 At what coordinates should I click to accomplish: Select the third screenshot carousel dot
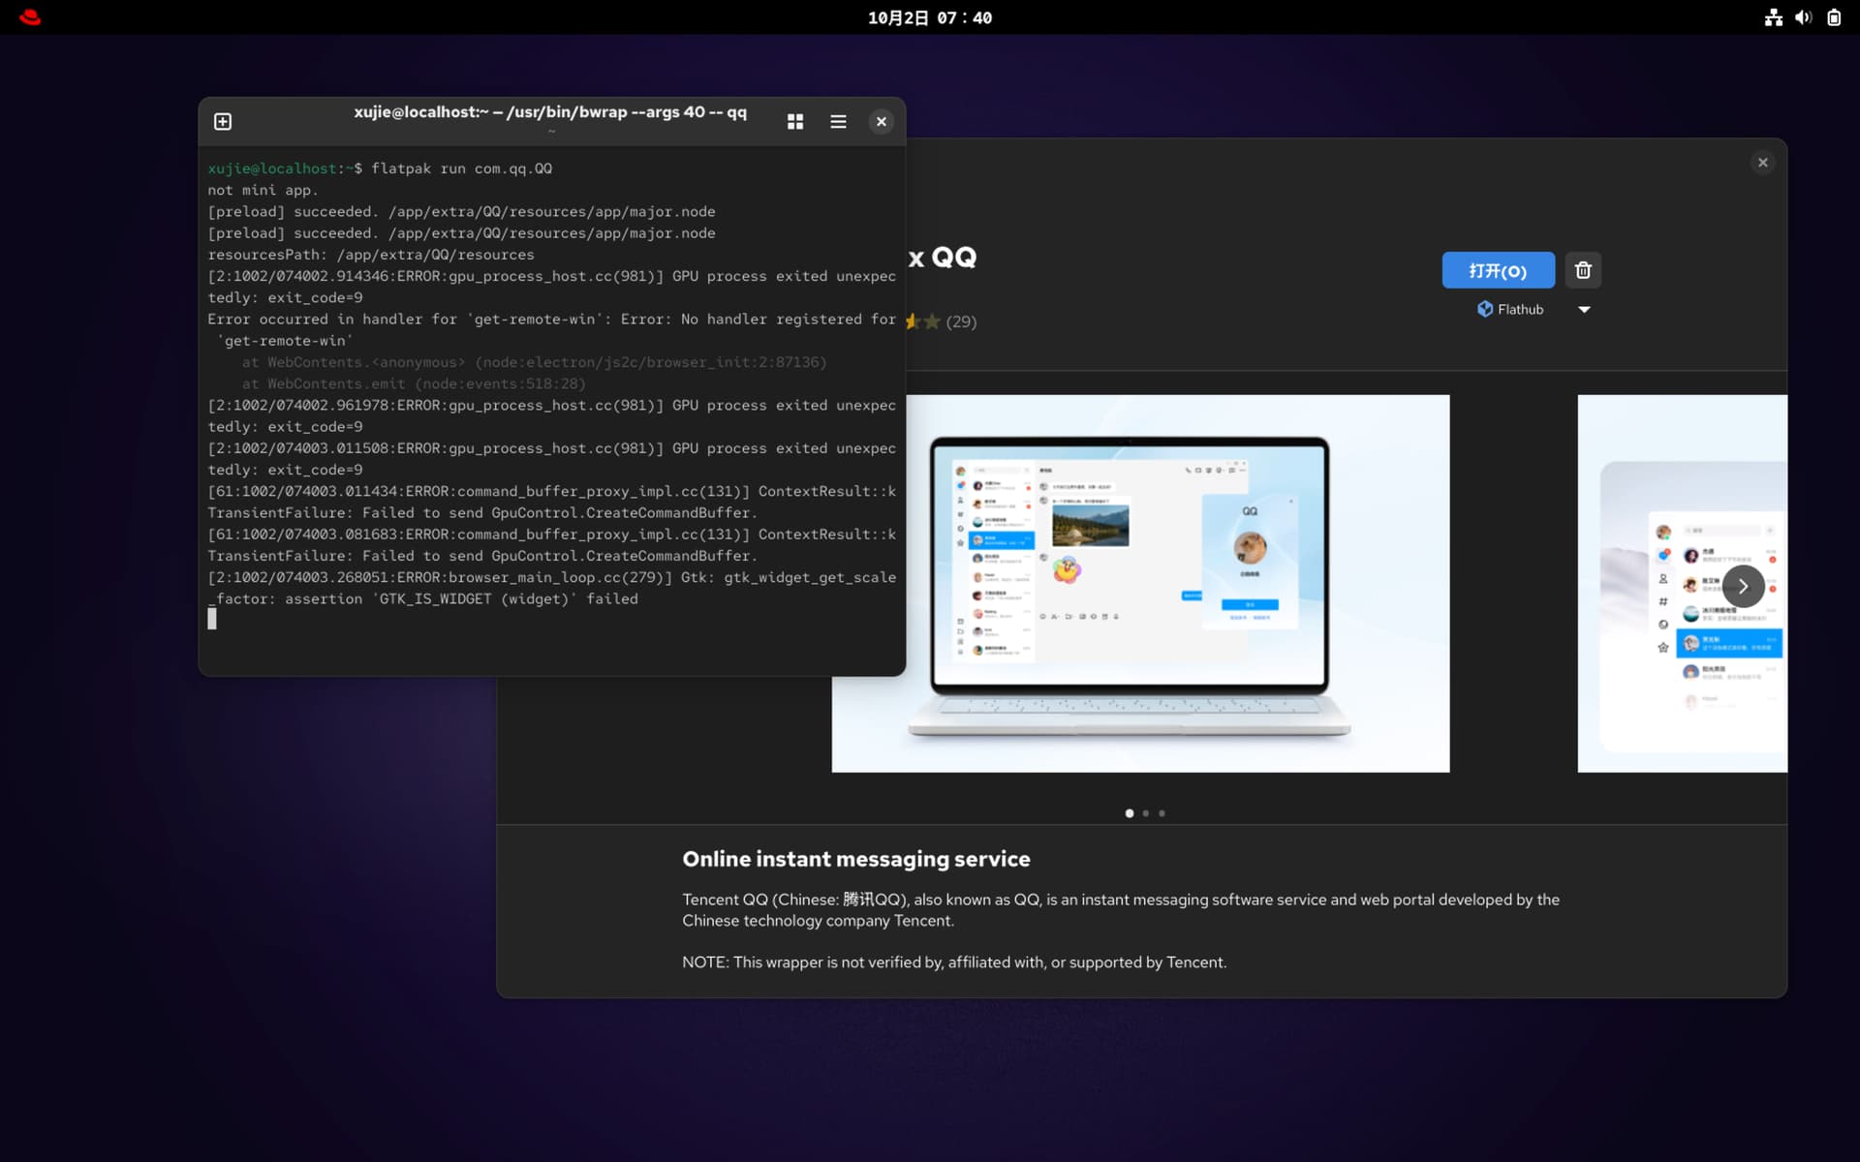pos(1162,813)
